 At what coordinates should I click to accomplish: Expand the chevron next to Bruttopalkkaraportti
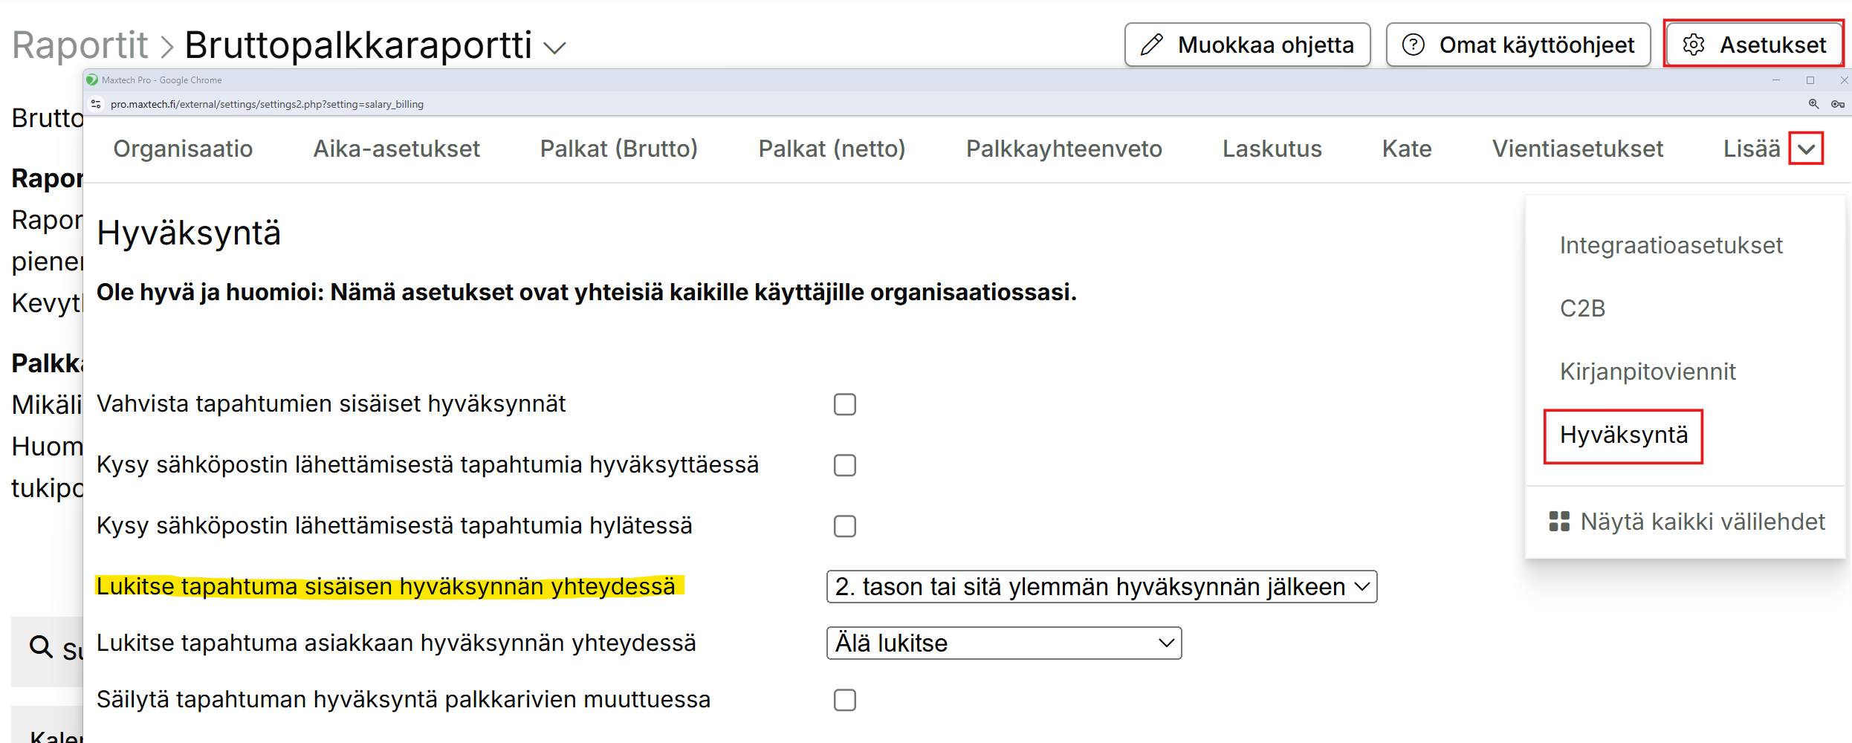pos(554,48)
